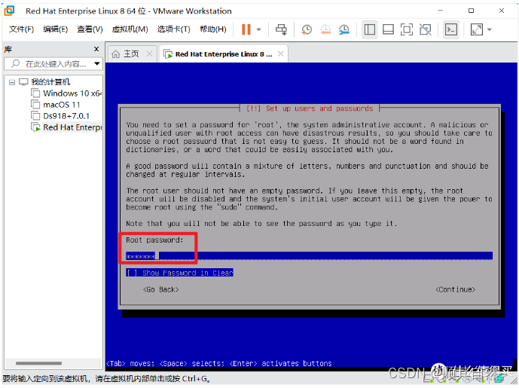Click the revert to snapshot icon
This screenshot has width=519, height=388.
pyautogui.click(x=325, y=29)
